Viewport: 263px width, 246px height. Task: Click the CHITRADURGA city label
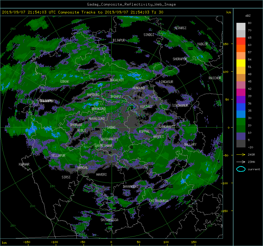click(159, 201)
